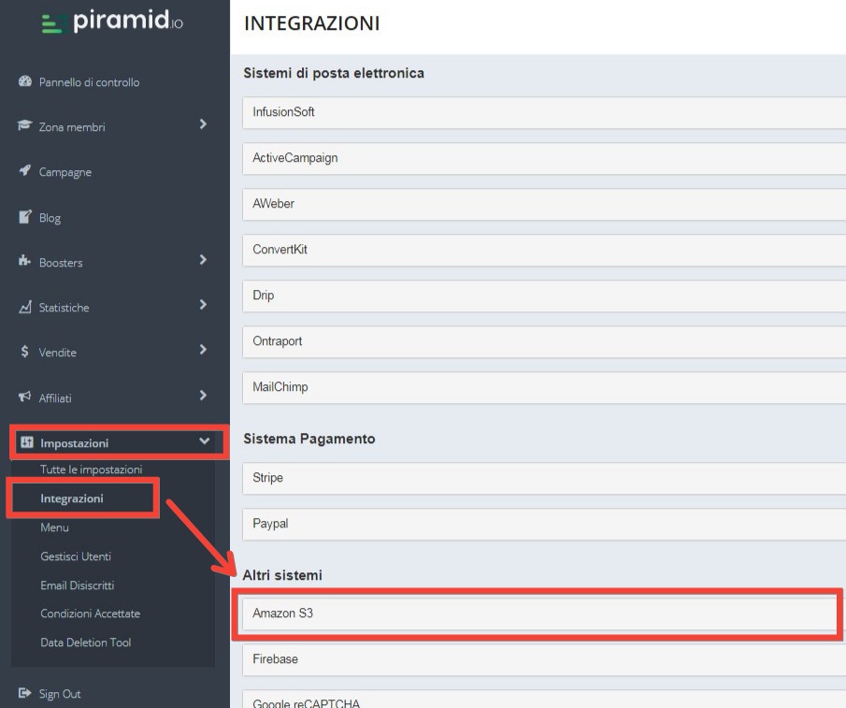The width and height of the screenshot is (846, 708).
Task: Expand the Zona membri submenu chevron
Action: pos(203,124)
